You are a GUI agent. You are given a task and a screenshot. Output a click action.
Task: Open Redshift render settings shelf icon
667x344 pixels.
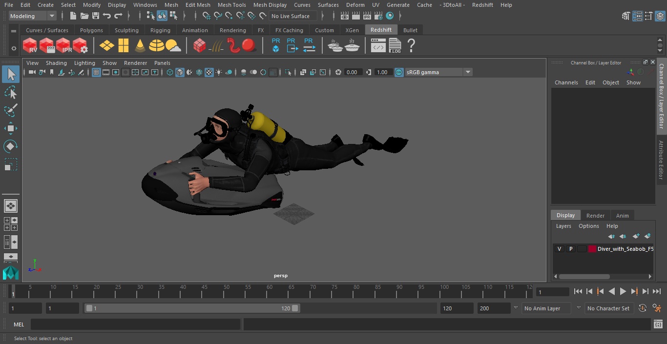(81, 46)
